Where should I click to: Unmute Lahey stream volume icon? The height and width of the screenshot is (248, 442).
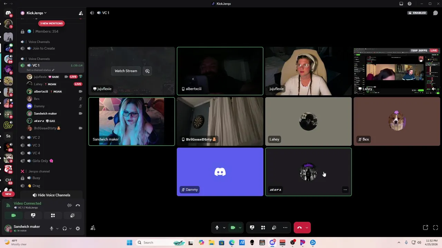click(x=434, y=89)
